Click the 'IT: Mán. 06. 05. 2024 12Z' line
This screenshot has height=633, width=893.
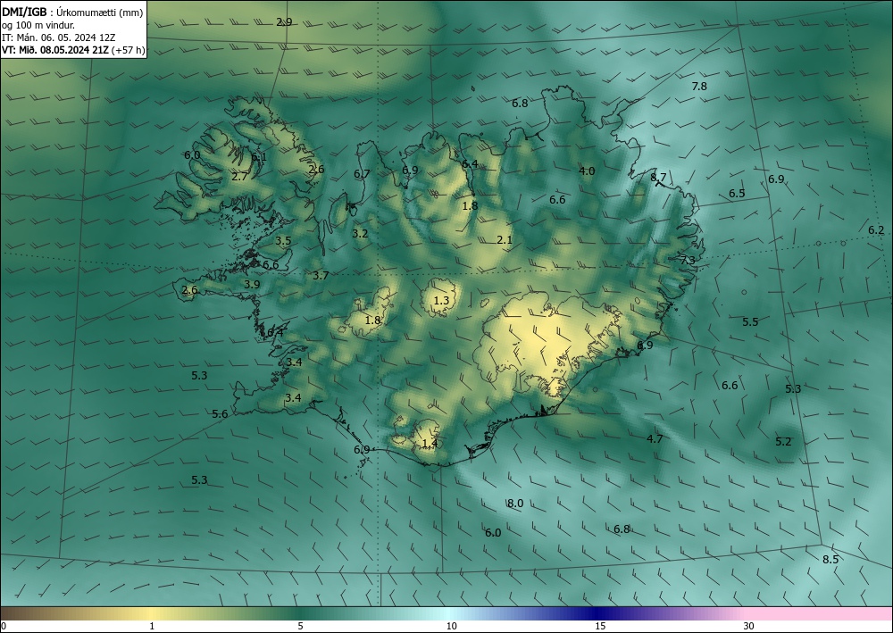[58, 37]
